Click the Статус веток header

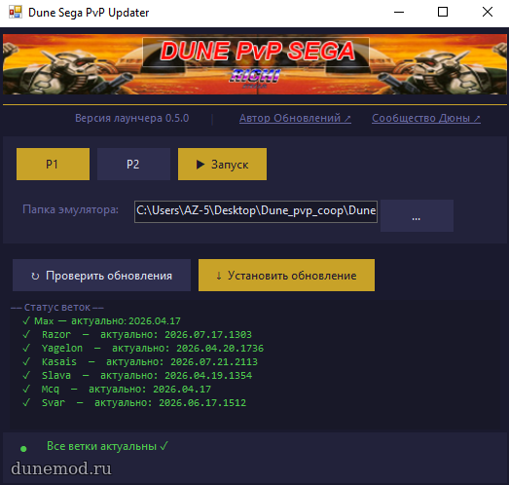click(x=57, y=308)
